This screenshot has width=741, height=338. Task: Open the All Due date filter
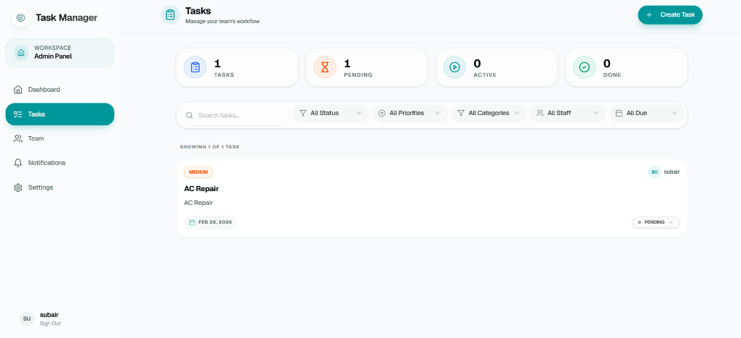646,114
